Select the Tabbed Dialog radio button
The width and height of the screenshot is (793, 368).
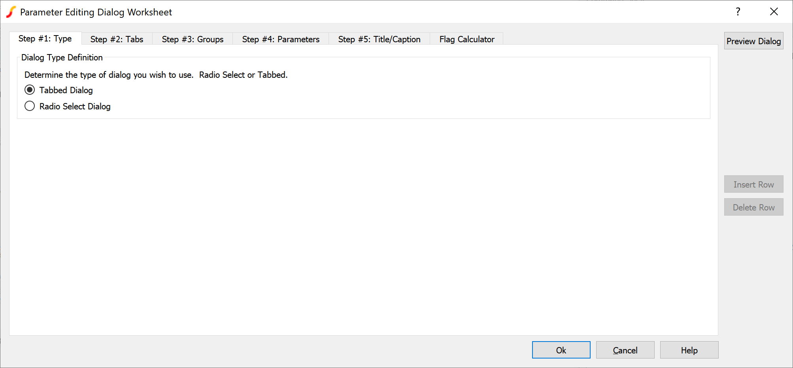[x=30, y=90]
